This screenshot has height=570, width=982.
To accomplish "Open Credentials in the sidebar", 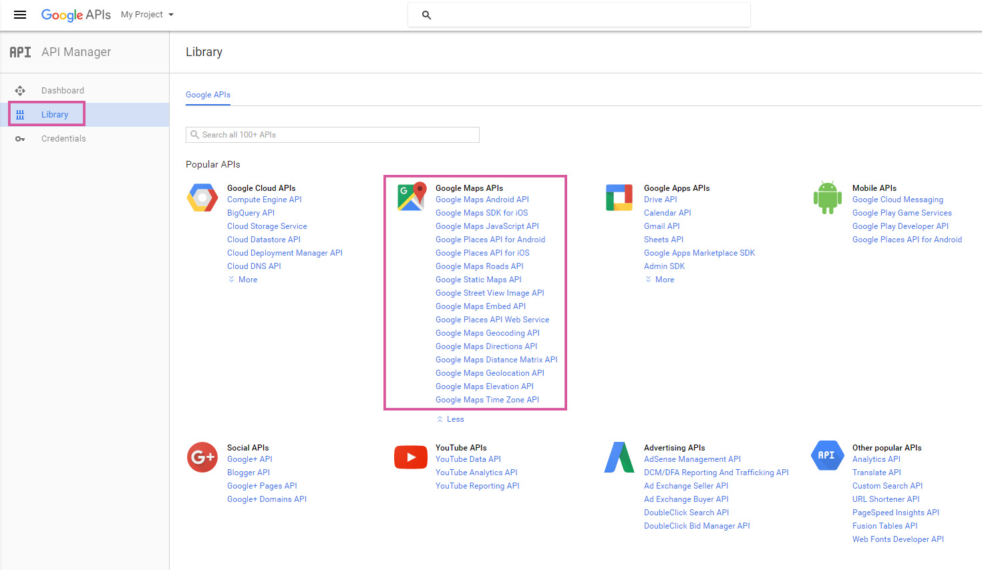I will click(x=63, y=139).
